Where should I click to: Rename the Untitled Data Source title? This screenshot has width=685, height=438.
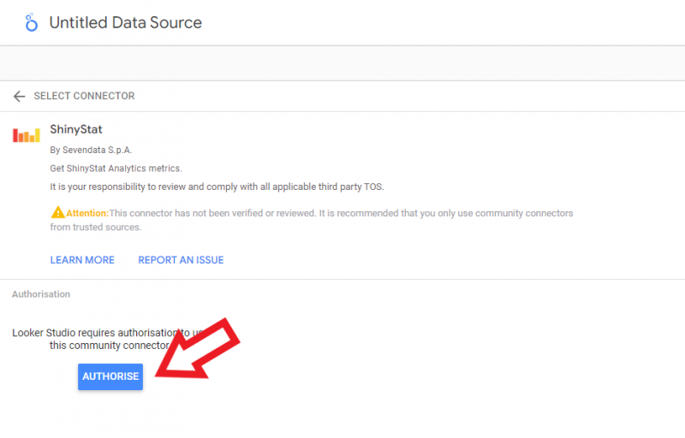[125, 23]
